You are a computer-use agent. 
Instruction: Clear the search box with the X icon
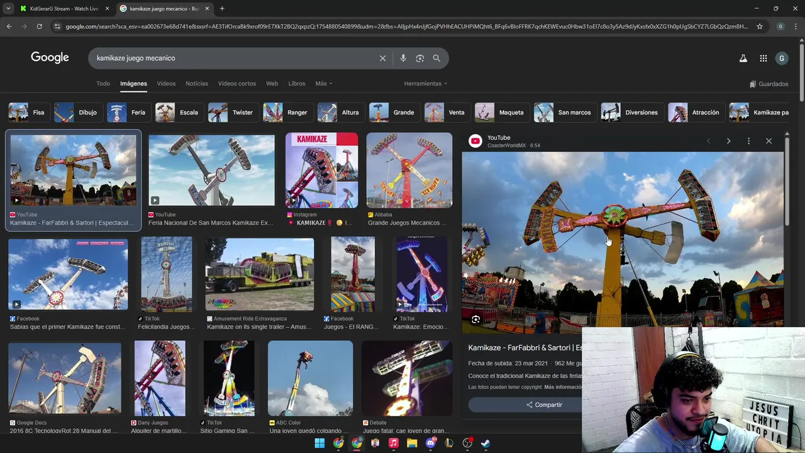point(382,58)
